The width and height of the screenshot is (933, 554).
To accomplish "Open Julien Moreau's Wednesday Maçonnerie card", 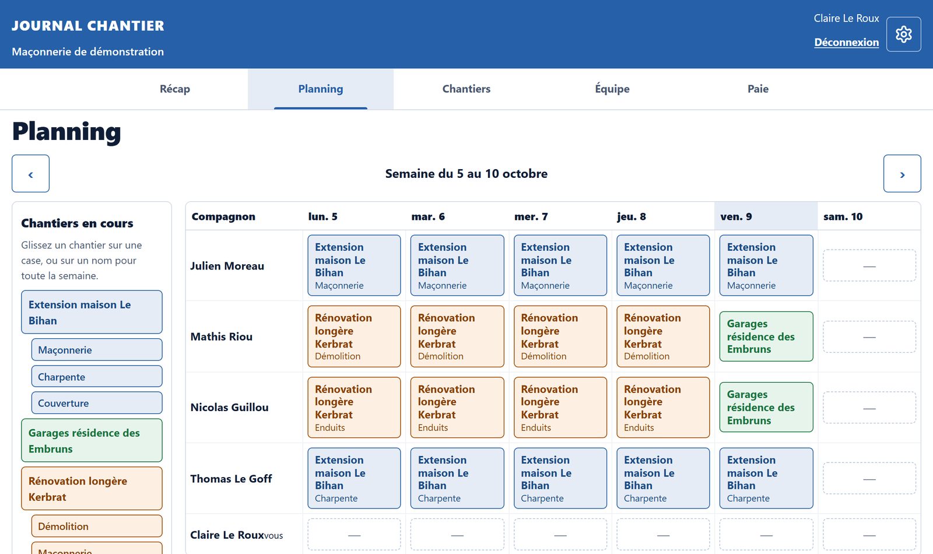I will (x=560, y=265).
